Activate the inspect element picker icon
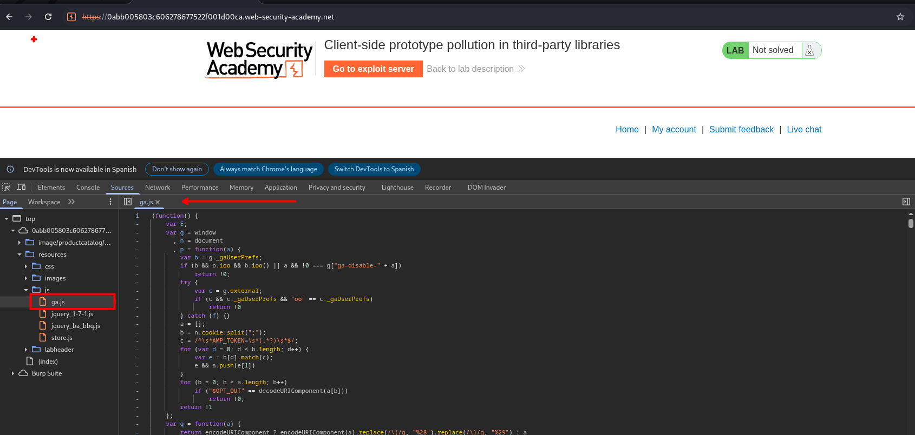Image resolution: width=915 pixels, height=435 pixels. [6, 187]
